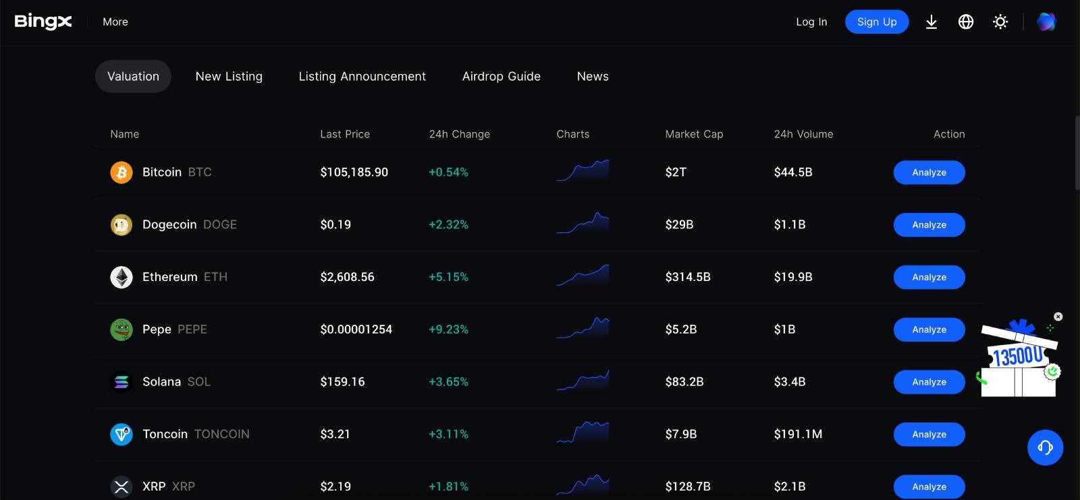1080x500 pixels.
Task: Click the Dogecoin DOGE name
Action: [x=190, y=224]
